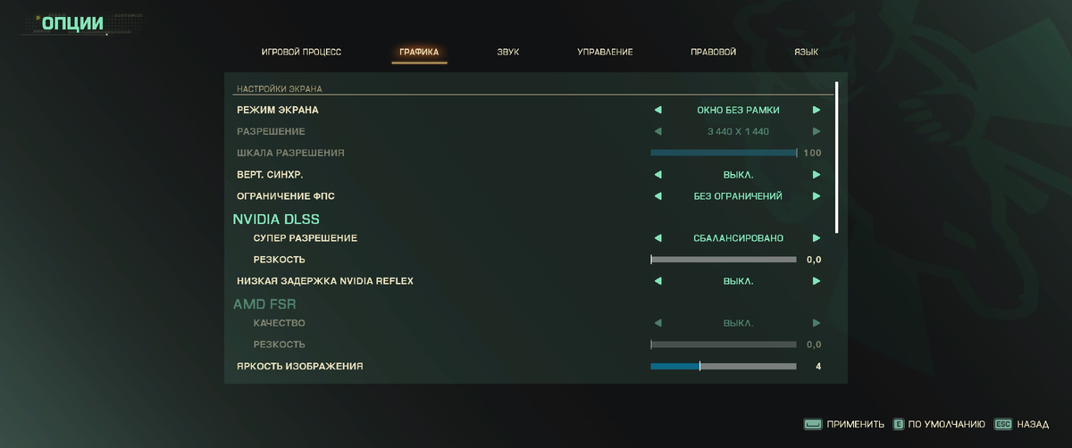This screenshot has height=448, width=1072.
Task: Open the Язык tab
Action: tap(807, 52)
